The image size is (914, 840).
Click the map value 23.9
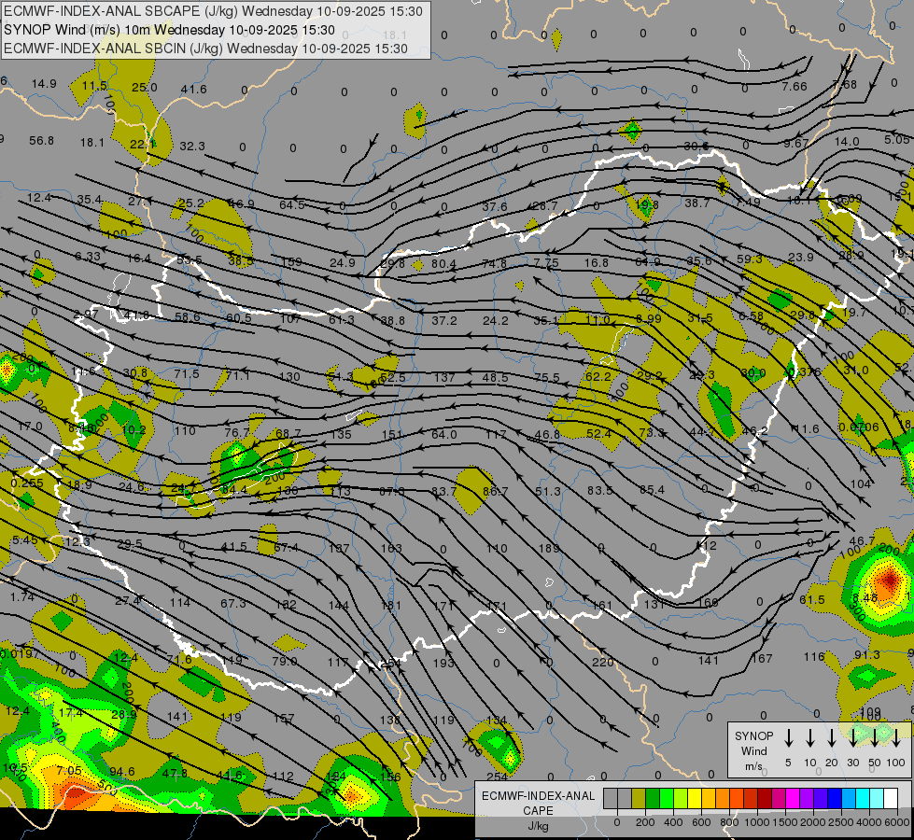pyautogui.click(x=801, y=257)
